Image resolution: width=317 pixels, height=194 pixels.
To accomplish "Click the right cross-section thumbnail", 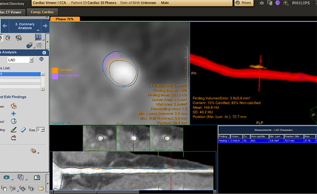I will point(166,138).
